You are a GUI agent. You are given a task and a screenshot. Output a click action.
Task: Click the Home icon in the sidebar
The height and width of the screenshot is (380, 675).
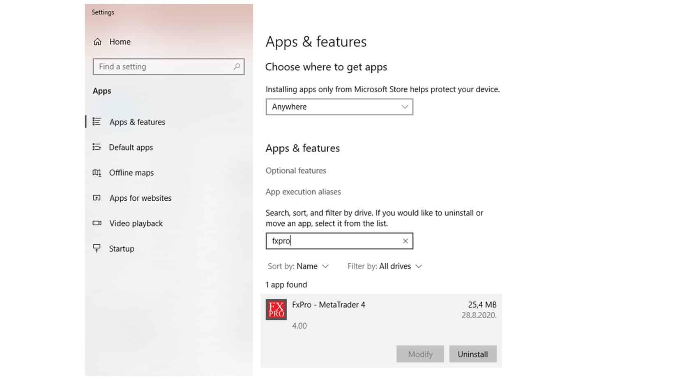click(x=97, y=42)
